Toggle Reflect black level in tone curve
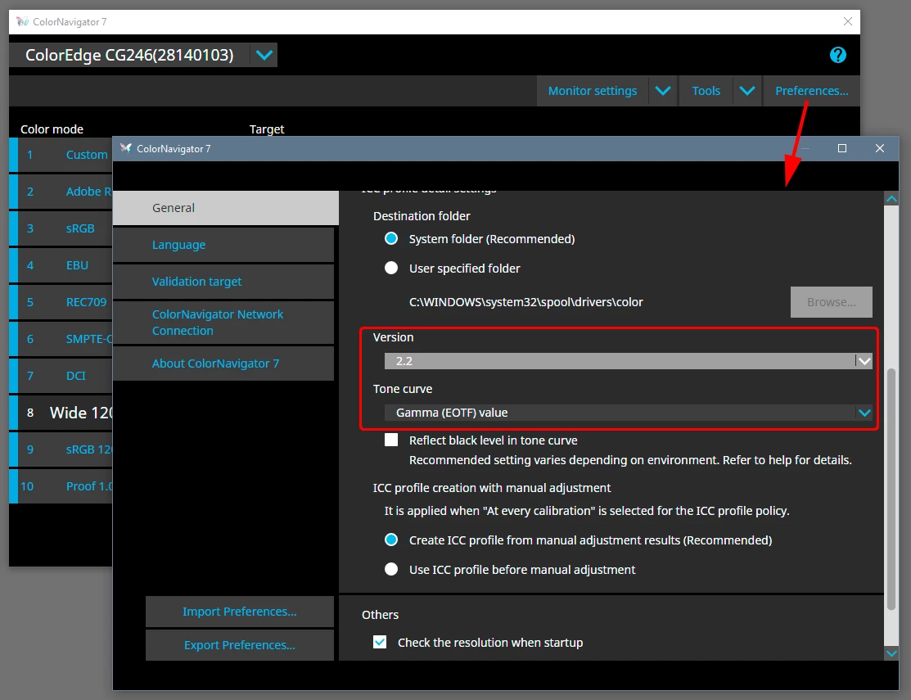Image resolution: width=911 pixels, height=700 pixels. pos(391,440)
